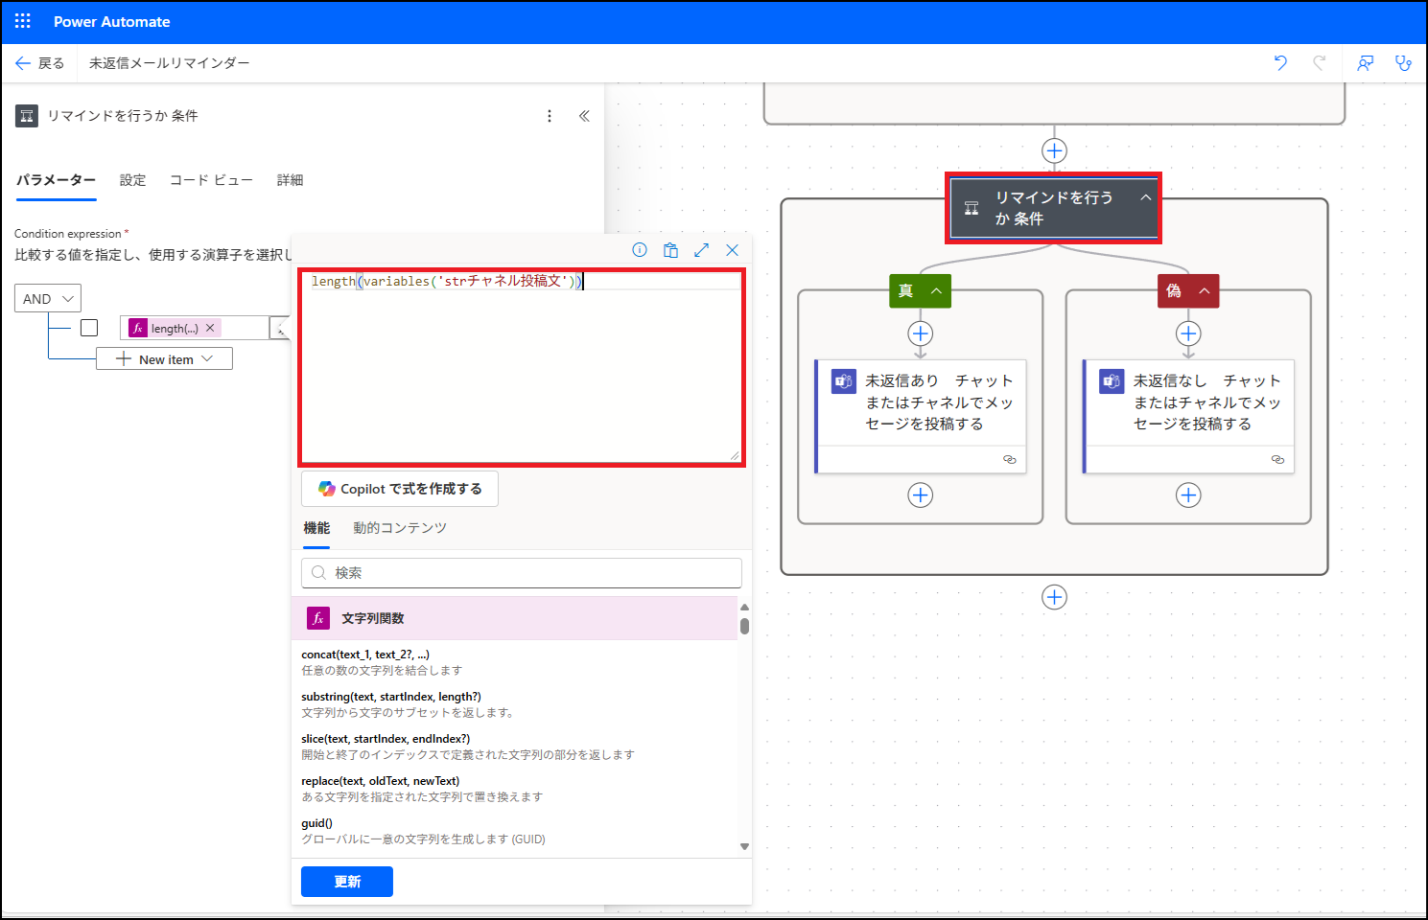
Task: Switch to the コード ビュー tab
Action: 211,180
